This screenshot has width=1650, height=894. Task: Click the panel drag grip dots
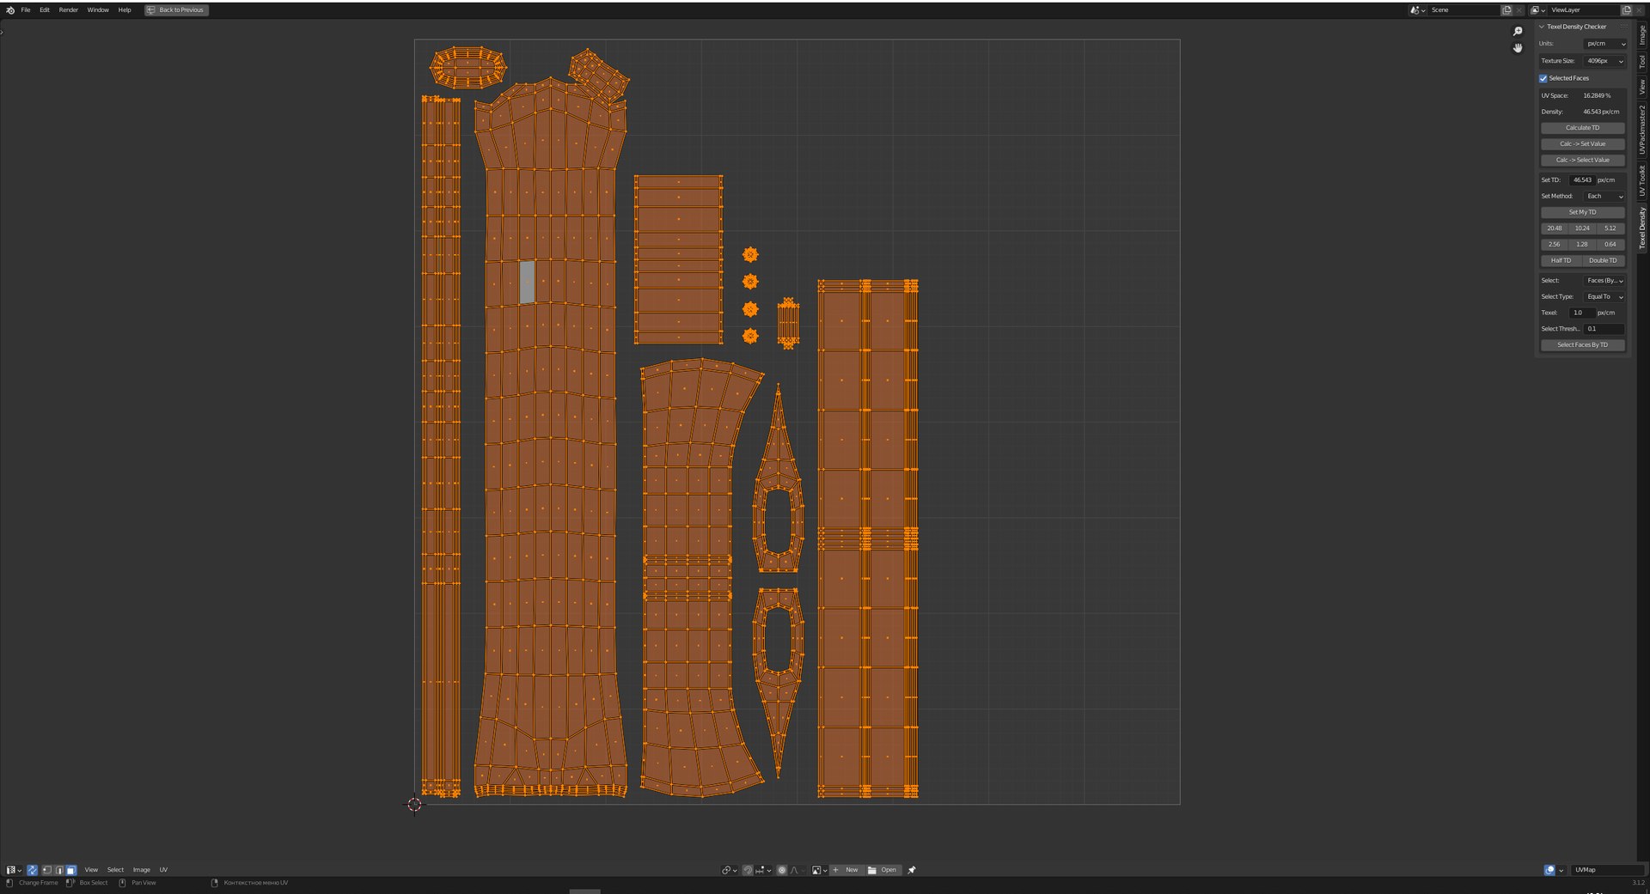coord(1623,27)
